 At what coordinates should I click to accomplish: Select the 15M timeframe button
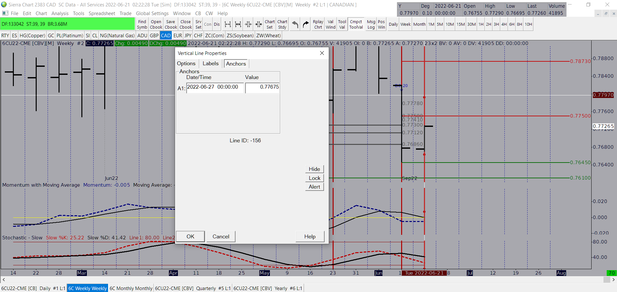[x=461, y=24]
